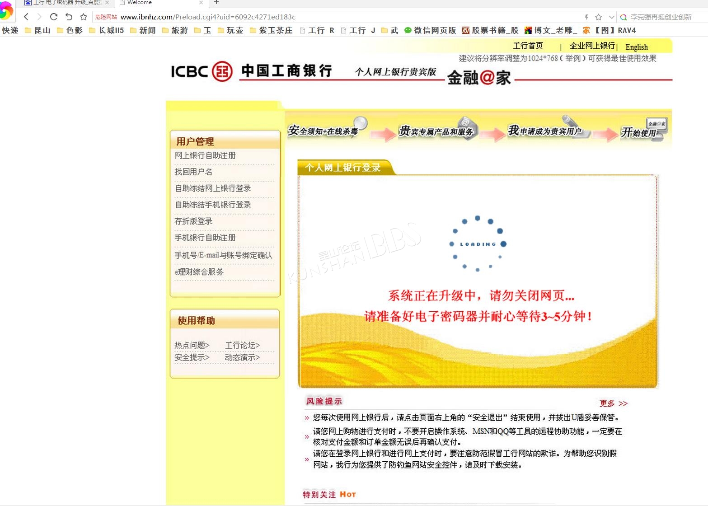Switch site language to English
708x506 pixels.
pos(636,47)
